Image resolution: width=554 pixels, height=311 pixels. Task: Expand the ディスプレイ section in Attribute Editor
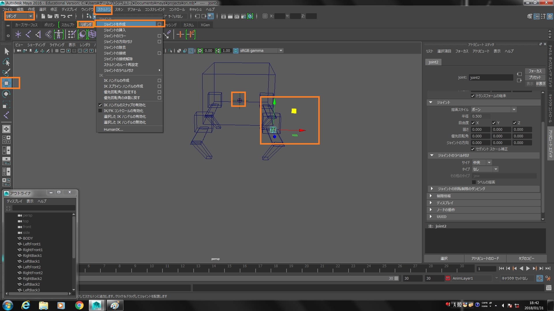(x=484, y=203)
